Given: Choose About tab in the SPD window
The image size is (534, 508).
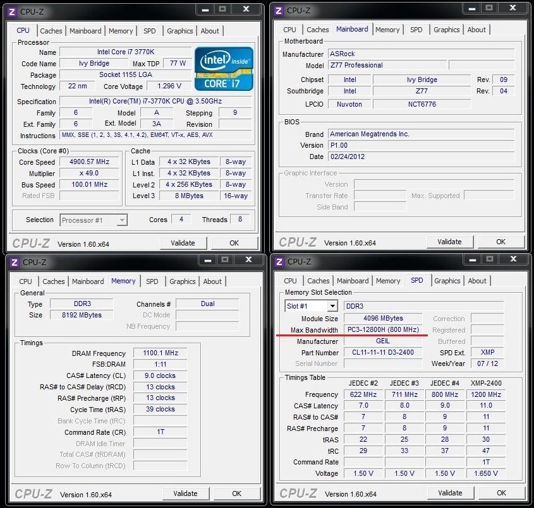Looking at the screenshot, I should pos(477,281).
